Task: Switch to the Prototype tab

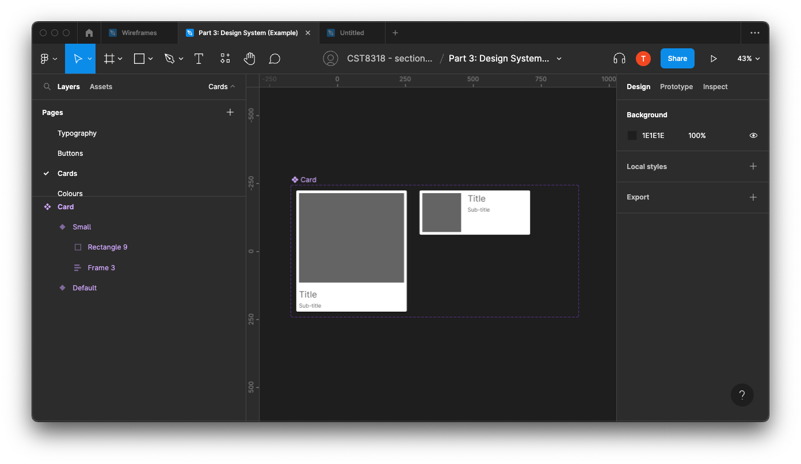Action: click(676, 87)
